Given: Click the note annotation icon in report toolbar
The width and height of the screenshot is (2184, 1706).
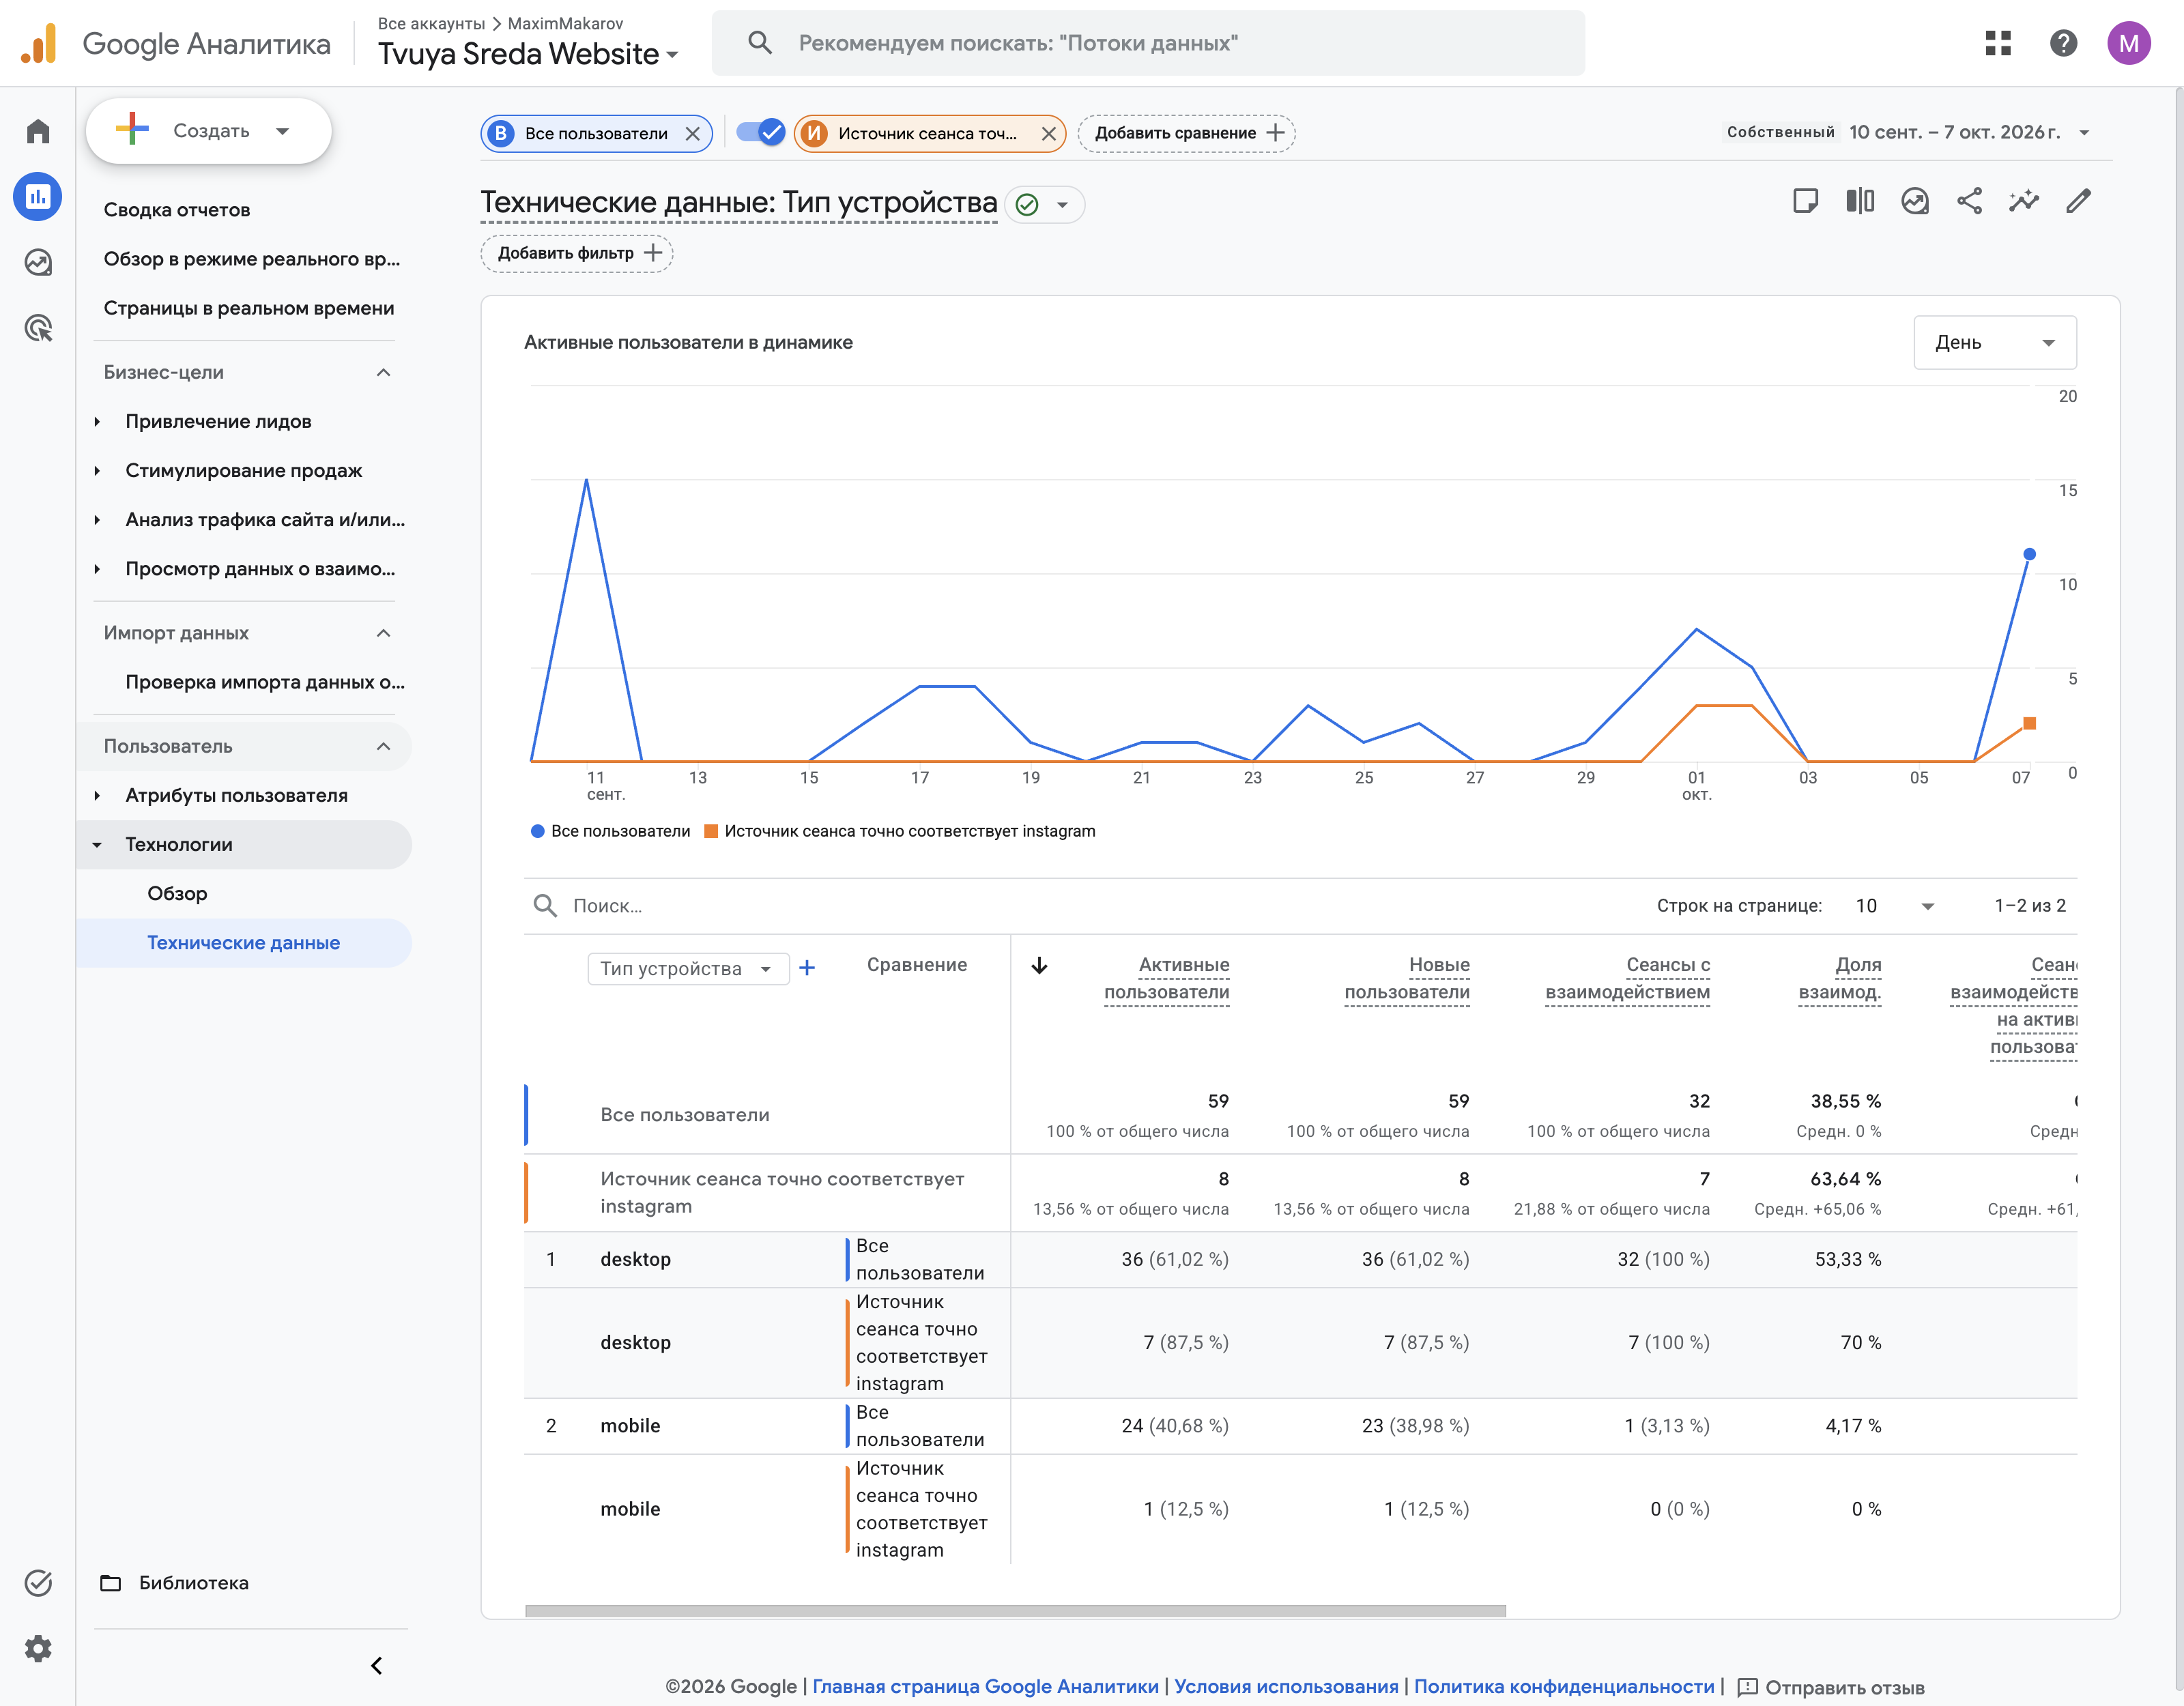Looking at the screenshot, I should coord(1805,201).
